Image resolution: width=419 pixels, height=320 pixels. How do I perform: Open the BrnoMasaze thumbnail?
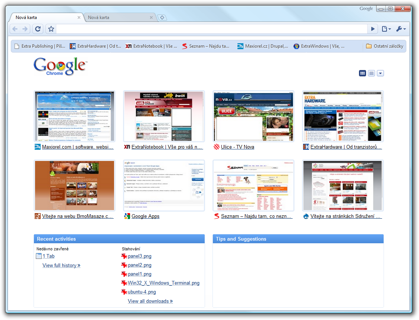[75, 186]
